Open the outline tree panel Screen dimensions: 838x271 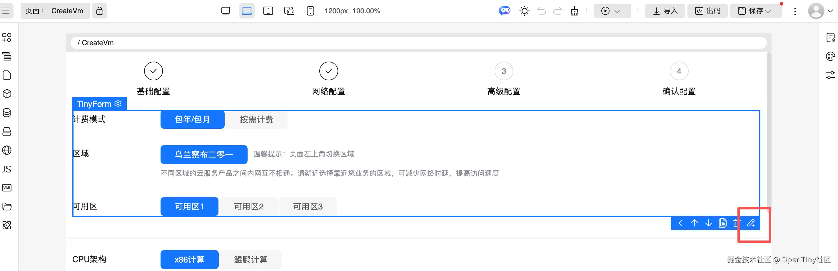point(6,57)
